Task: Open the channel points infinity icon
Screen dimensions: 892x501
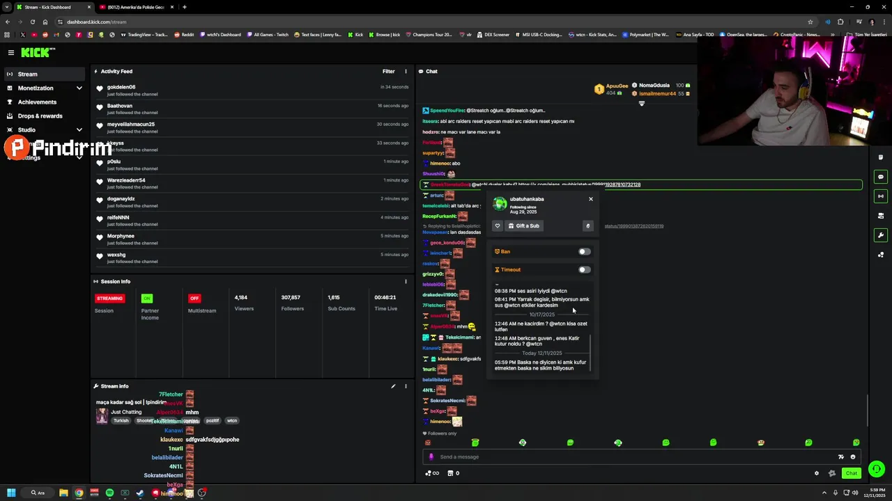Action: pos(433,473)
